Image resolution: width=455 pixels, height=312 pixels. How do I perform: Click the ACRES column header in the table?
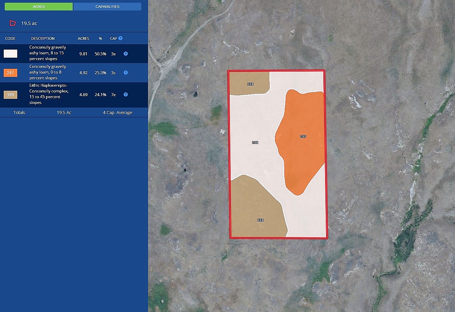(83, 38)
